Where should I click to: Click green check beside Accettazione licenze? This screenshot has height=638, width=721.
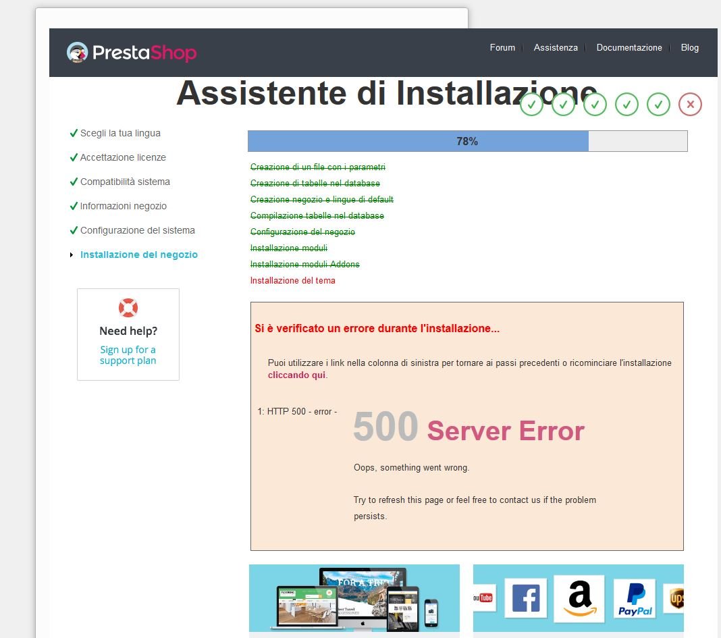click(x=74, y=157)
